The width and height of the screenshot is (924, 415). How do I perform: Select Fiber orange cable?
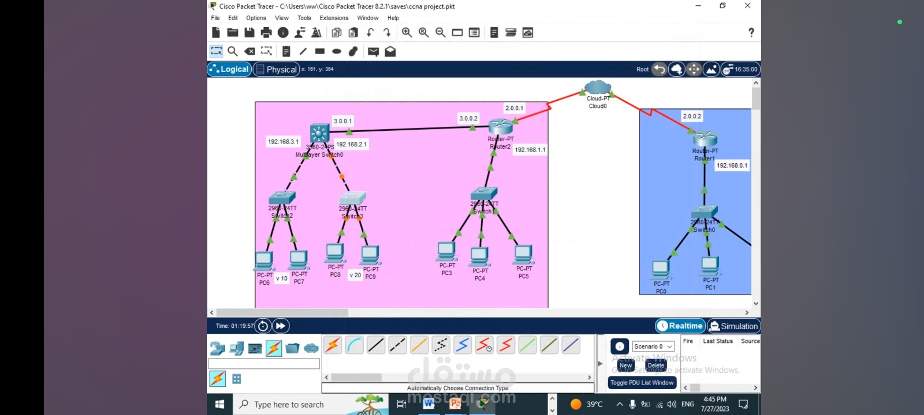tap(419, 345)
